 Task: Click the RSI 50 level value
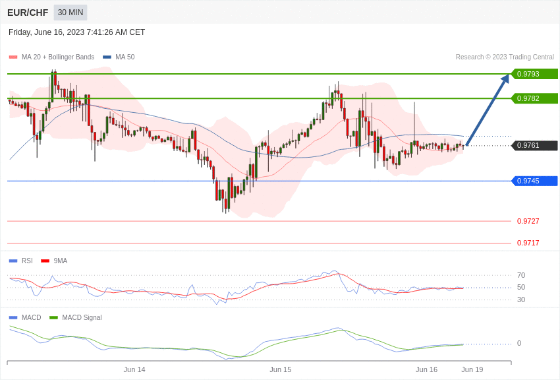pos(521,288)
